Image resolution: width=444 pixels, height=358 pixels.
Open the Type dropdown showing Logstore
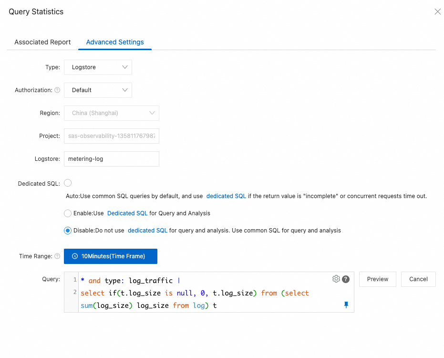pyautogui.click(x=98, y=67)
